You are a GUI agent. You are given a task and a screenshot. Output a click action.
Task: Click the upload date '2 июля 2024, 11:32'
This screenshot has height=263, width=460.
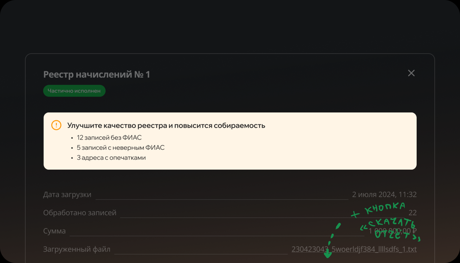(384, 195)
